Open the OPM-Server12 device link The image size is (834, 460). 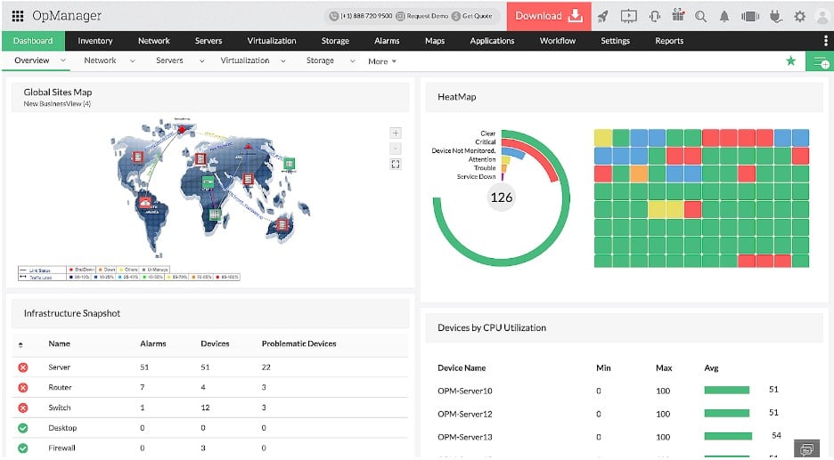pos(465,415)
